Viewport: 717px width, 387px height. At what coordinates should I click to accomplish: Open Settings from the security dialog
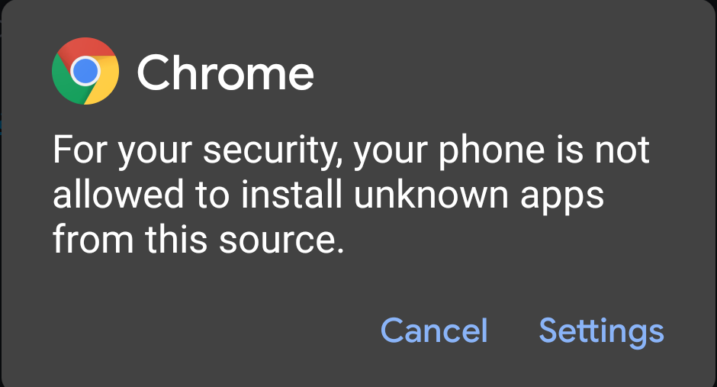tap(601, 331)
